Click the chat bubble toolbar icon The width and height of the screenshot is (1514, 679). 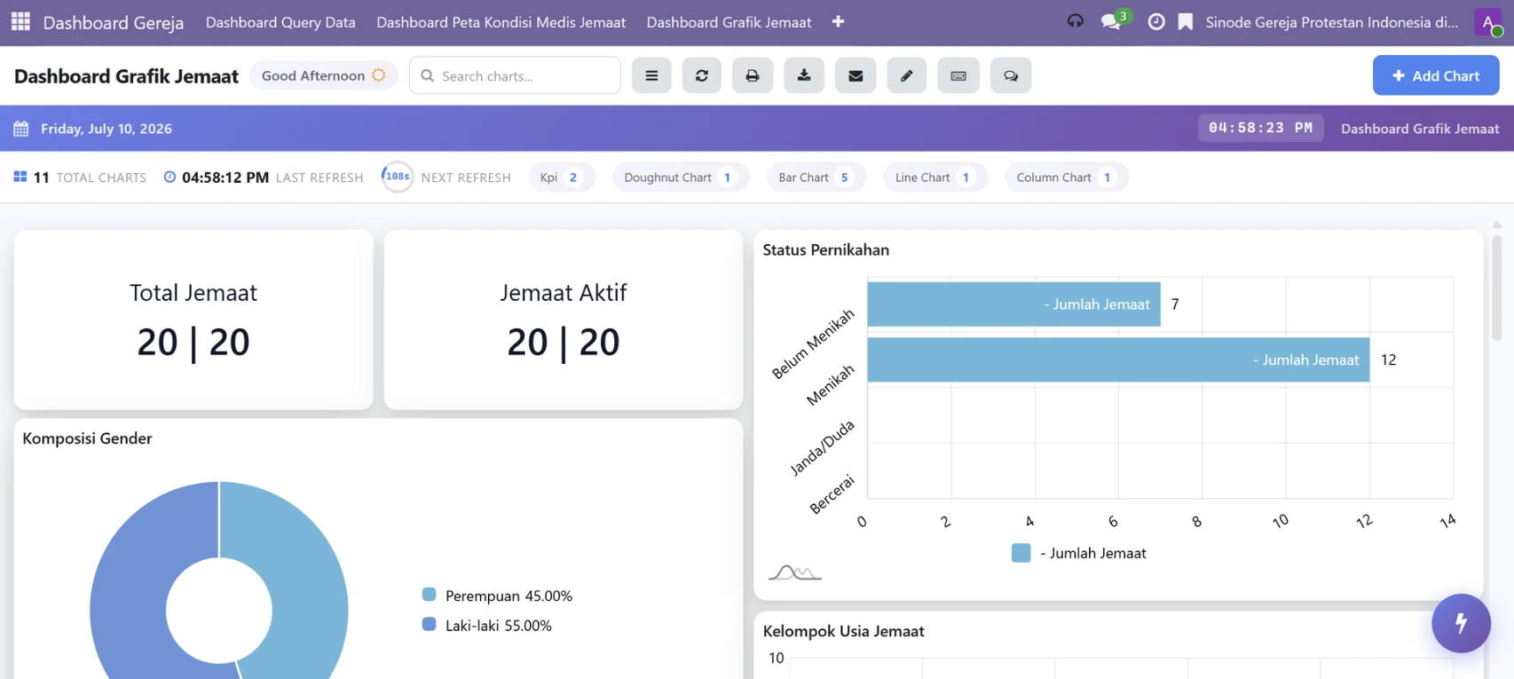(x=1011, y=75)
